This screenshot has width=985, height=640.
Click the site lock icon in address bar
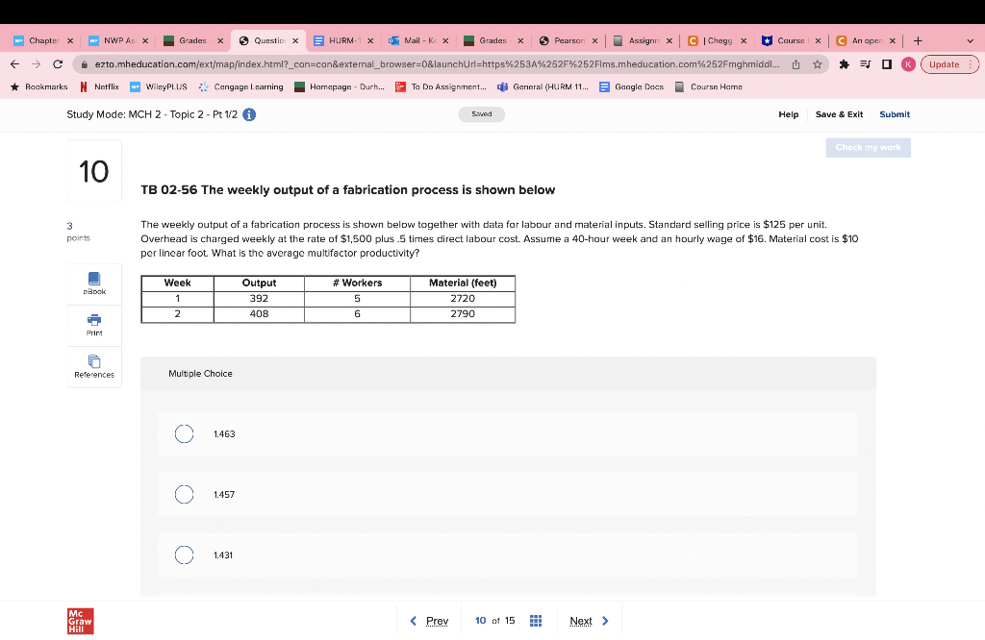pos(84,64)
